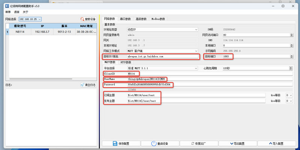Expand the IP地址类型 dropdown
The width and height of the screenshot is (300, 150).
(x=196, y=30)
